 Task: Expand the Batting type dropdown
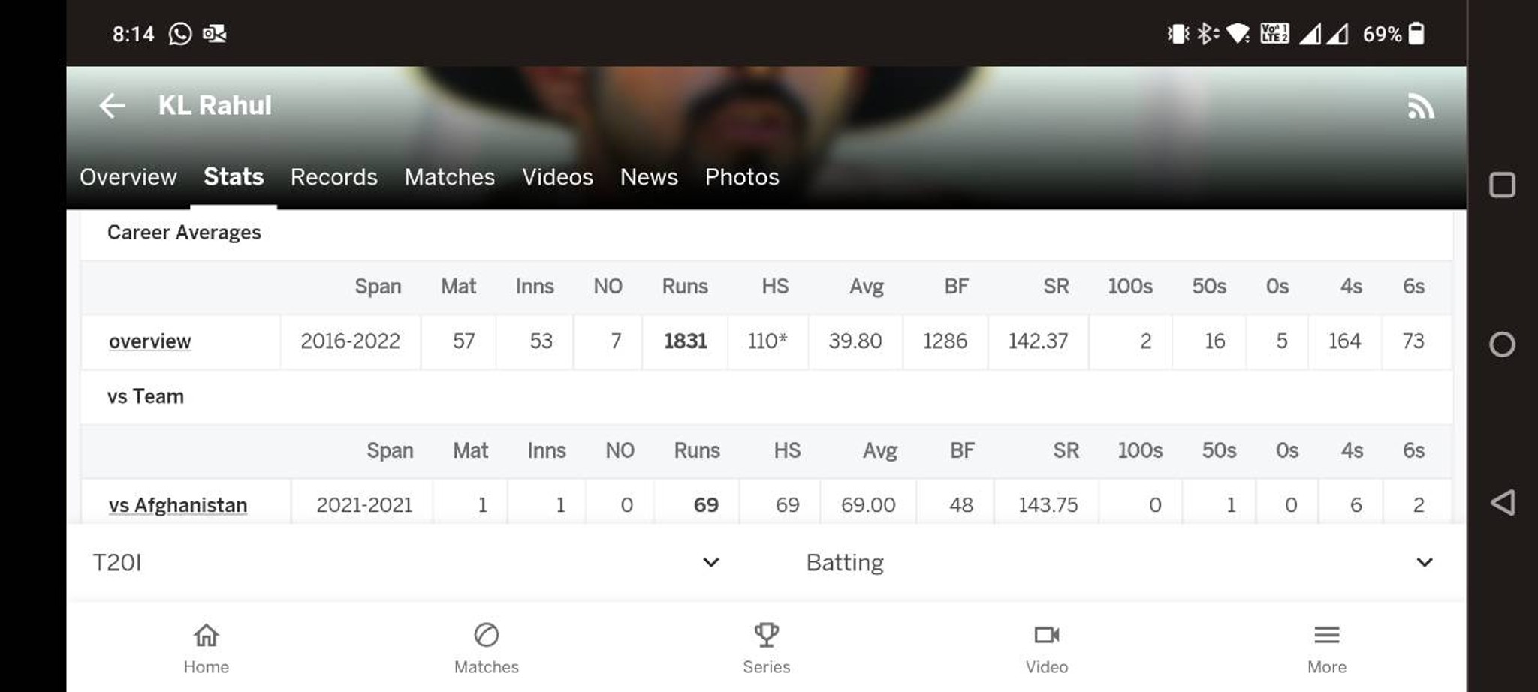[1119, 562]
